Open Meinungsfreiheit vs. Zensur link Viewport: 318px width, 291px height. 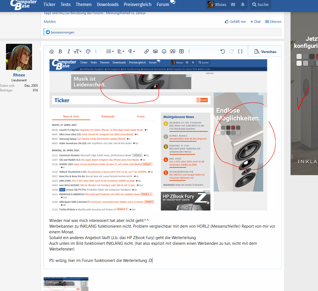126,13
